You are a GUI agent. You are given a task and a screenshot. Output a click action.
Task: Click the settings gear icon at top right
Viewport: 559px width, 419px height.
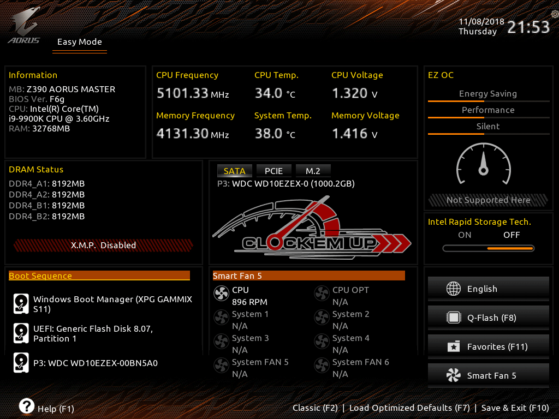point(554,12)
